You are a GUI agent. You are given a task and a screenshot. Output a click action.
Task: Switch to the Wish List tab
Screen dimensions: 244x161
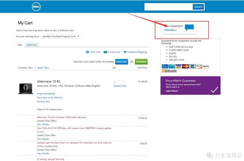click(x=32, y=45)
